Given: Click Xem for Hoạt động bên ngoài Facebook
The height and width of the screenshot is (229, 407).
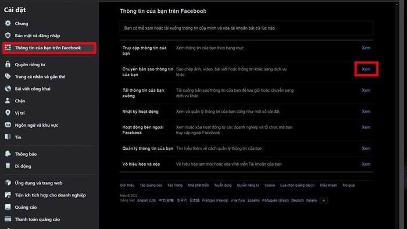Looking at the screenshot, I should pos(366,127).
